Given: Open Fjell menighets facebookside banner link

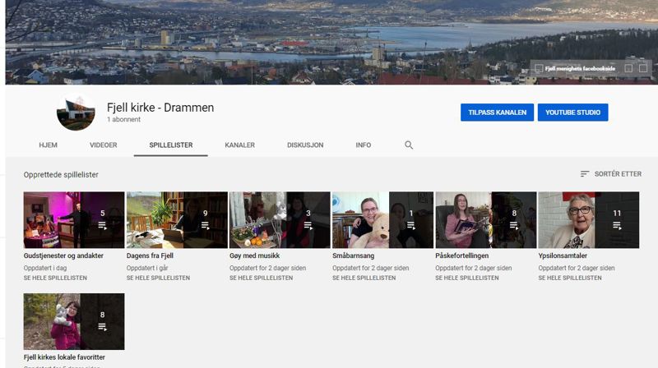Looking at the screenshot, I should 580,68.
